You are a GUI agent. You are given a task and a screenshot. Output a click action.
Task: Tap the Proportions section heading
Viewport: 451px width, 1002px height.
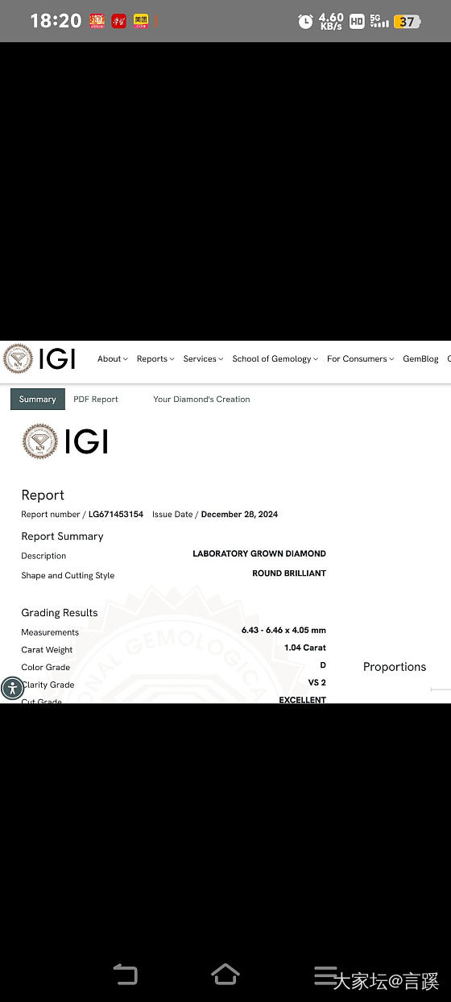395,667
